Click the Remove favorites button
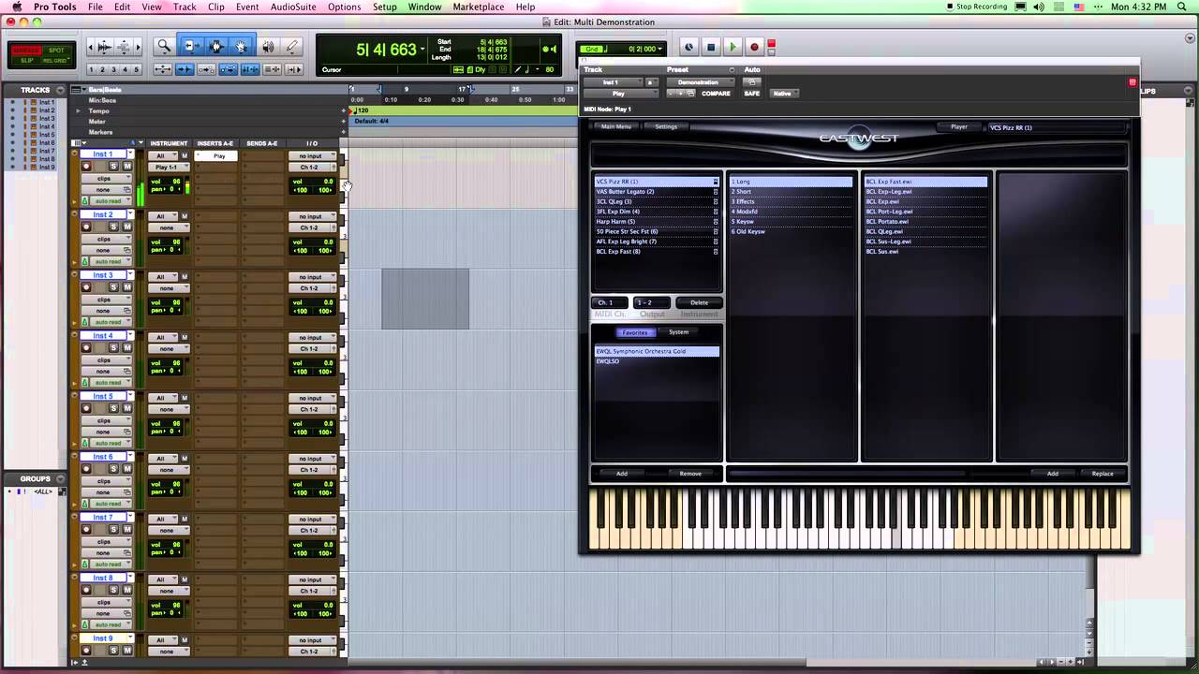 690,474
